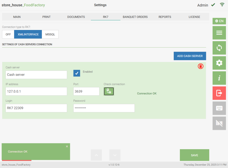Uncheck the Enabled checkbox
The height and width of the screenshot is (168, 228).
[x=77, y=73]
